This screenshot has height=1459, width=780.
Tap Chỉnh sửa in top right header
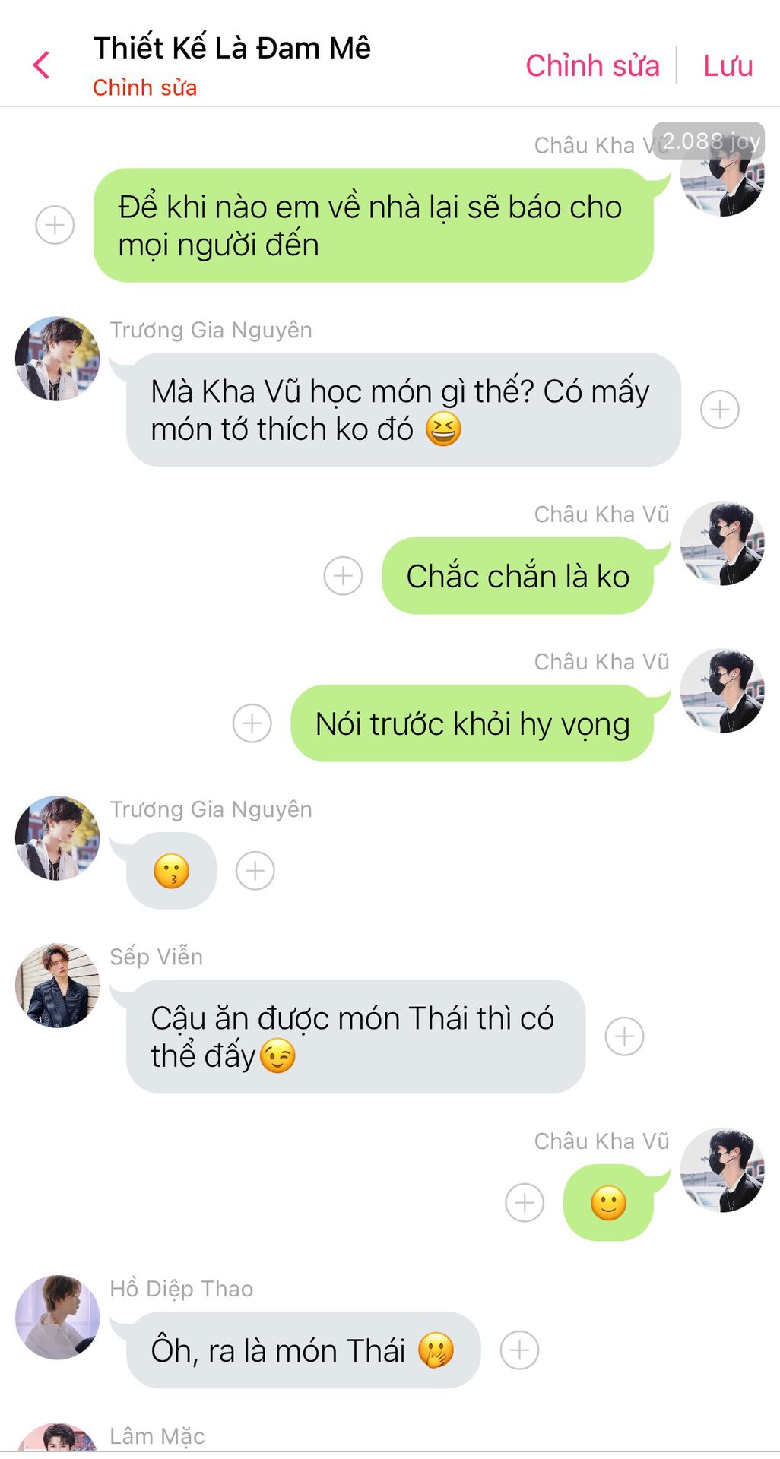click(592, 65)
